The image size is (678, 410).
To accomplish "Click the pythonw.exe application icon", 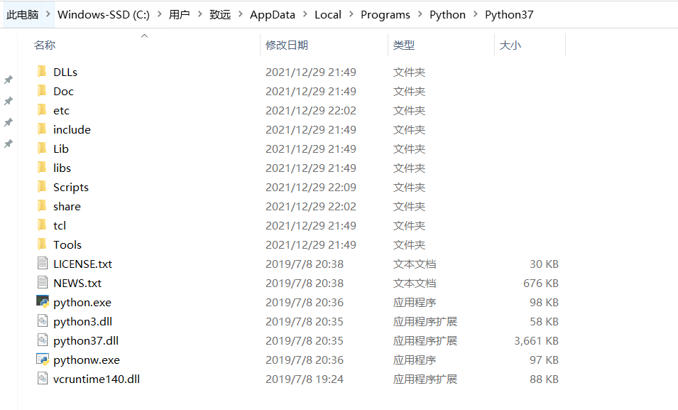I will coord(43,359).
